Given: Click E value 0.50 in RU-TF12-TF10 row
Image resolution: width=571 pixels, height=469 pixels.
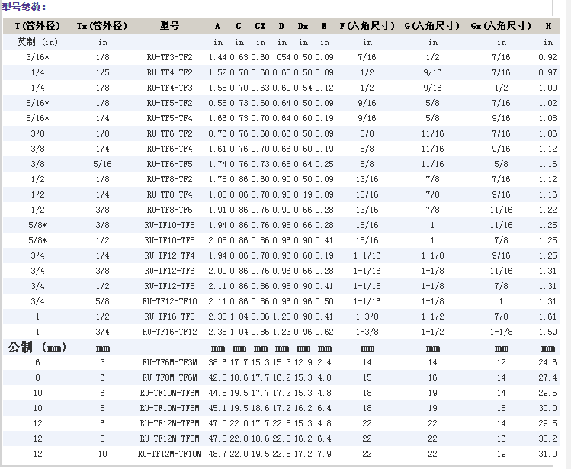Looking at the screenshot, I should pyautogui.click(x=324, y=302).
